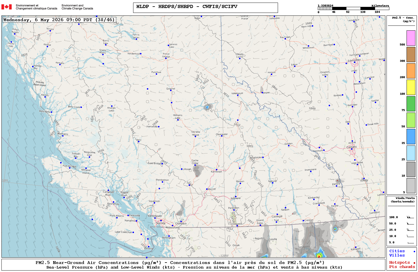This screenshot has height=272, width=418.
Task: Click the date and time stamp box
Action: 60,20
